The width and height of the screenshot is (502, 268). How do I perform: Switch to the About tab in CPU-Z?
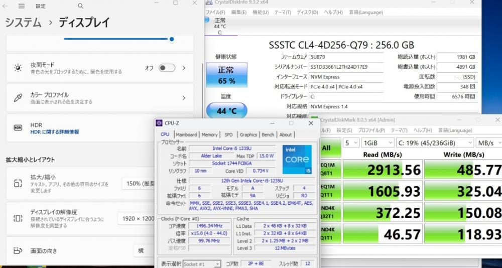click(286, 135)
